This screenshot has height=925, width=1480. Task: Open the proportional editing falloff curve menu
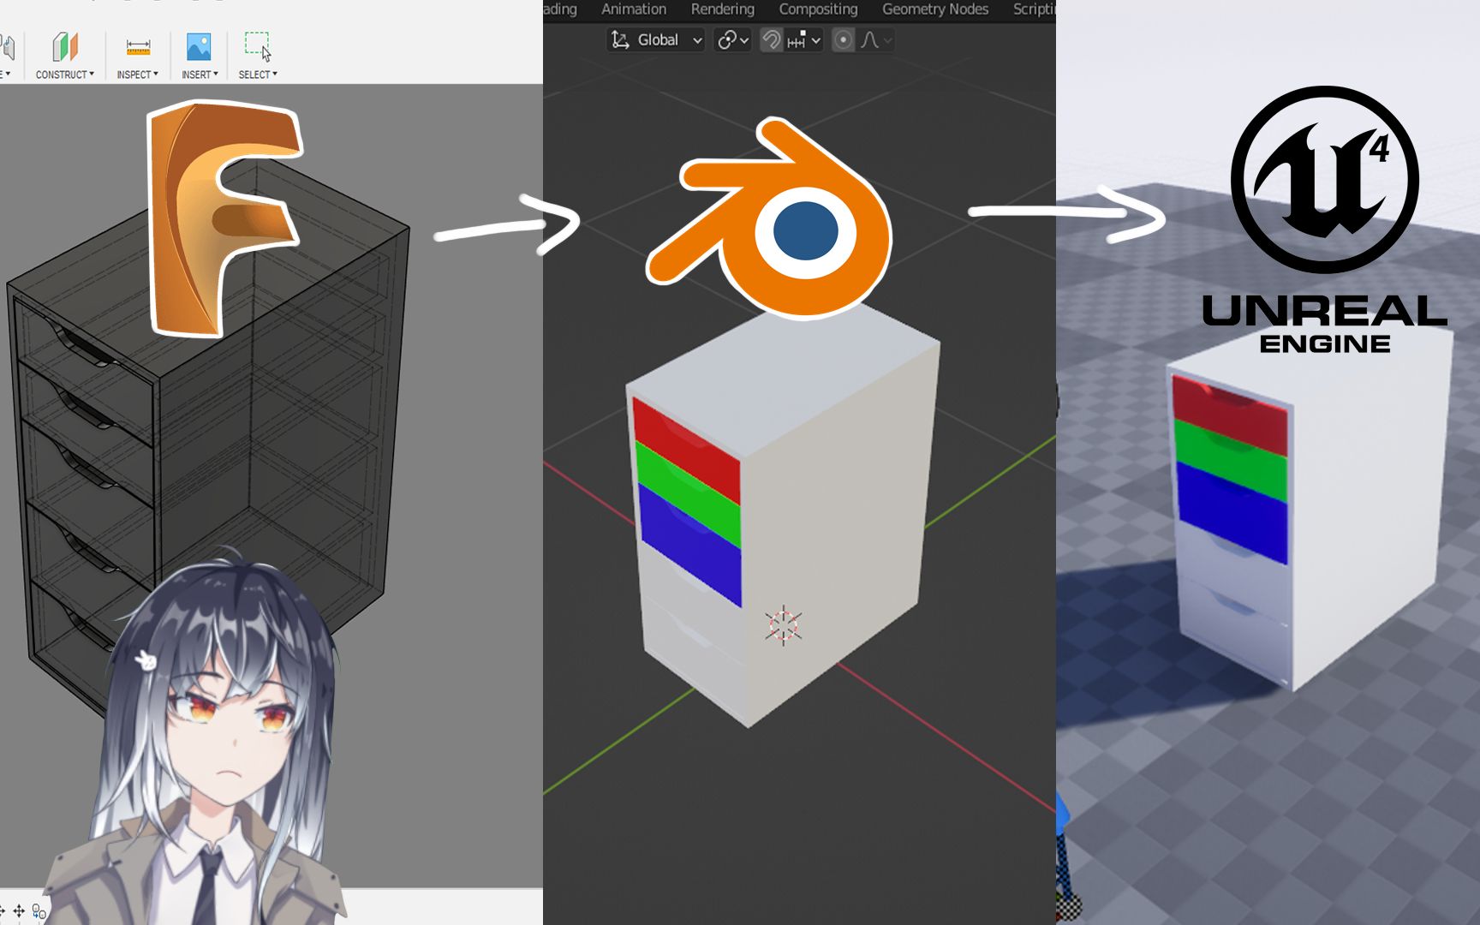876,40
